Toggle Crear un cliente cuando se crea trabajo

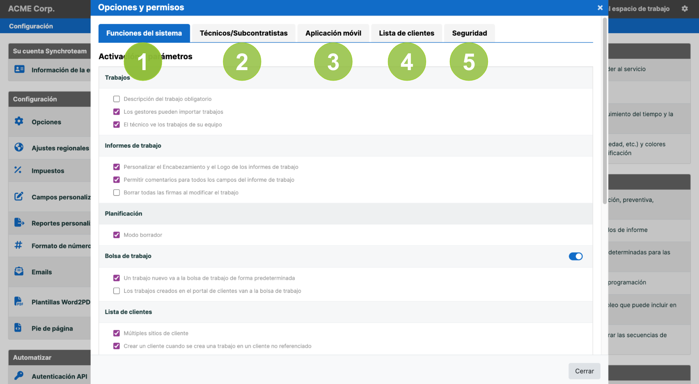pyautogui.click(x=116, y=346)
